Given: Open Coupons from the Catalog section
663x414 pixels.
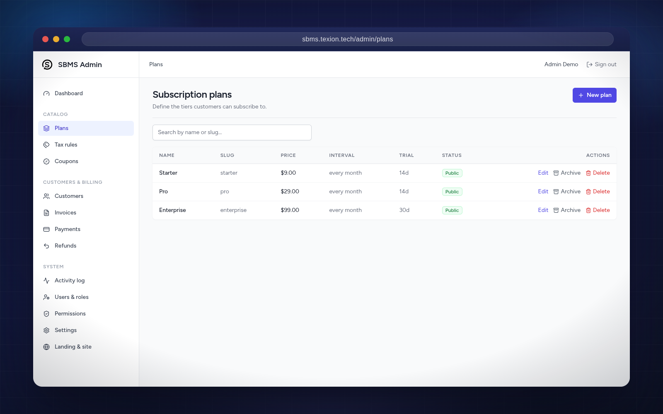Looking at the screenshot, I should 86,161.
